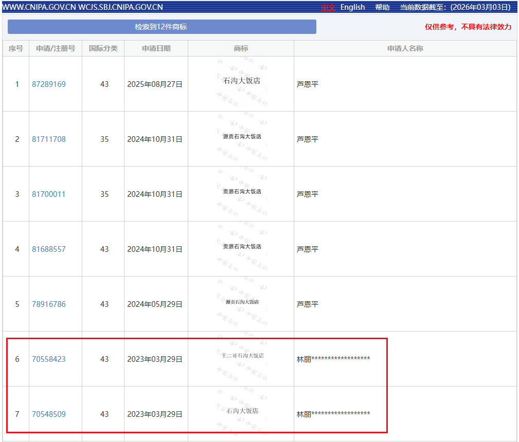
Task: Open the 帮助 help page
Action: point(382,7)
